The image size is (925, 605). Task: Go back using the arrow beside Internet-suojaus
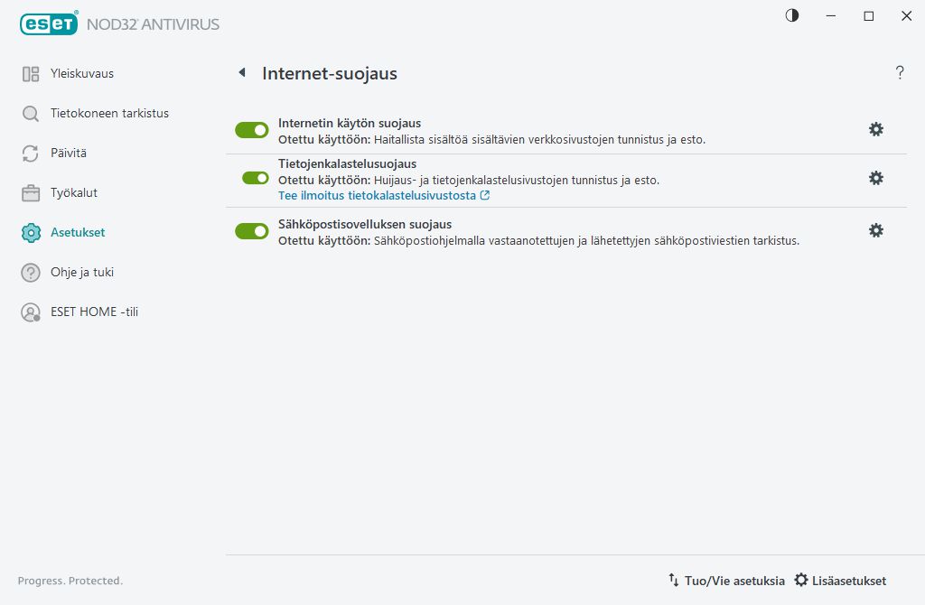click(x=241, y=73)
